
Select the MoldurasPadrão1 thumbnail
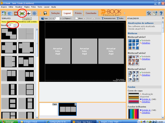coord(134,44)
